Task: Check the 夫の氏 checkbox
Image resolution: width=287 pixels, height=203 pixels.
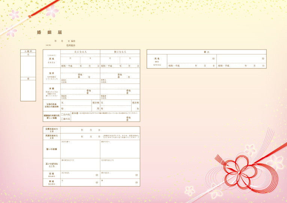Action: (62, 114)
